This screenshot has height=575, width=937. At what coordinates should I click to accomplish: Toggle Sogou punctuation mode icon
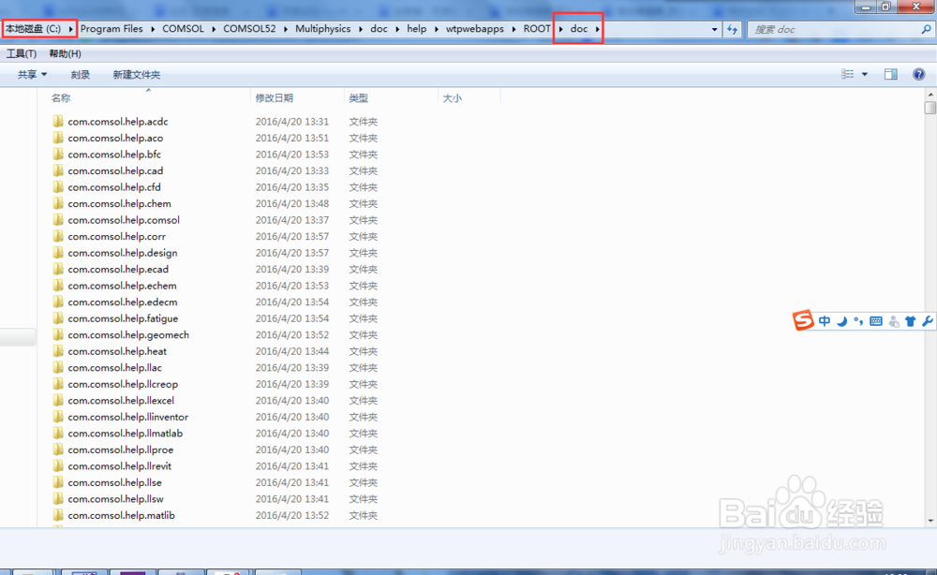tap(858, 321)
